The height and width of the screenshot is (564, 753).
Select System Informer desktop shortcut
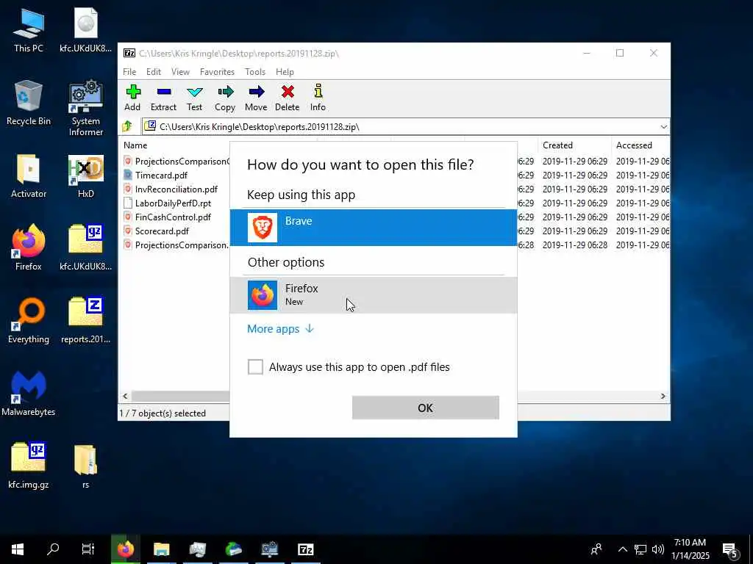pos(86,109)
